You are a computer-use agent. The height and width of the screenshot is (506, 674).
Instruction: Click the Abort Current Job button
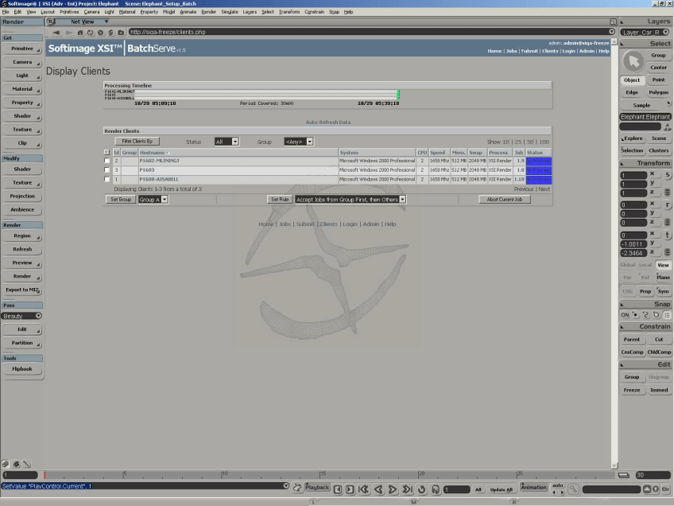(504, 200)
